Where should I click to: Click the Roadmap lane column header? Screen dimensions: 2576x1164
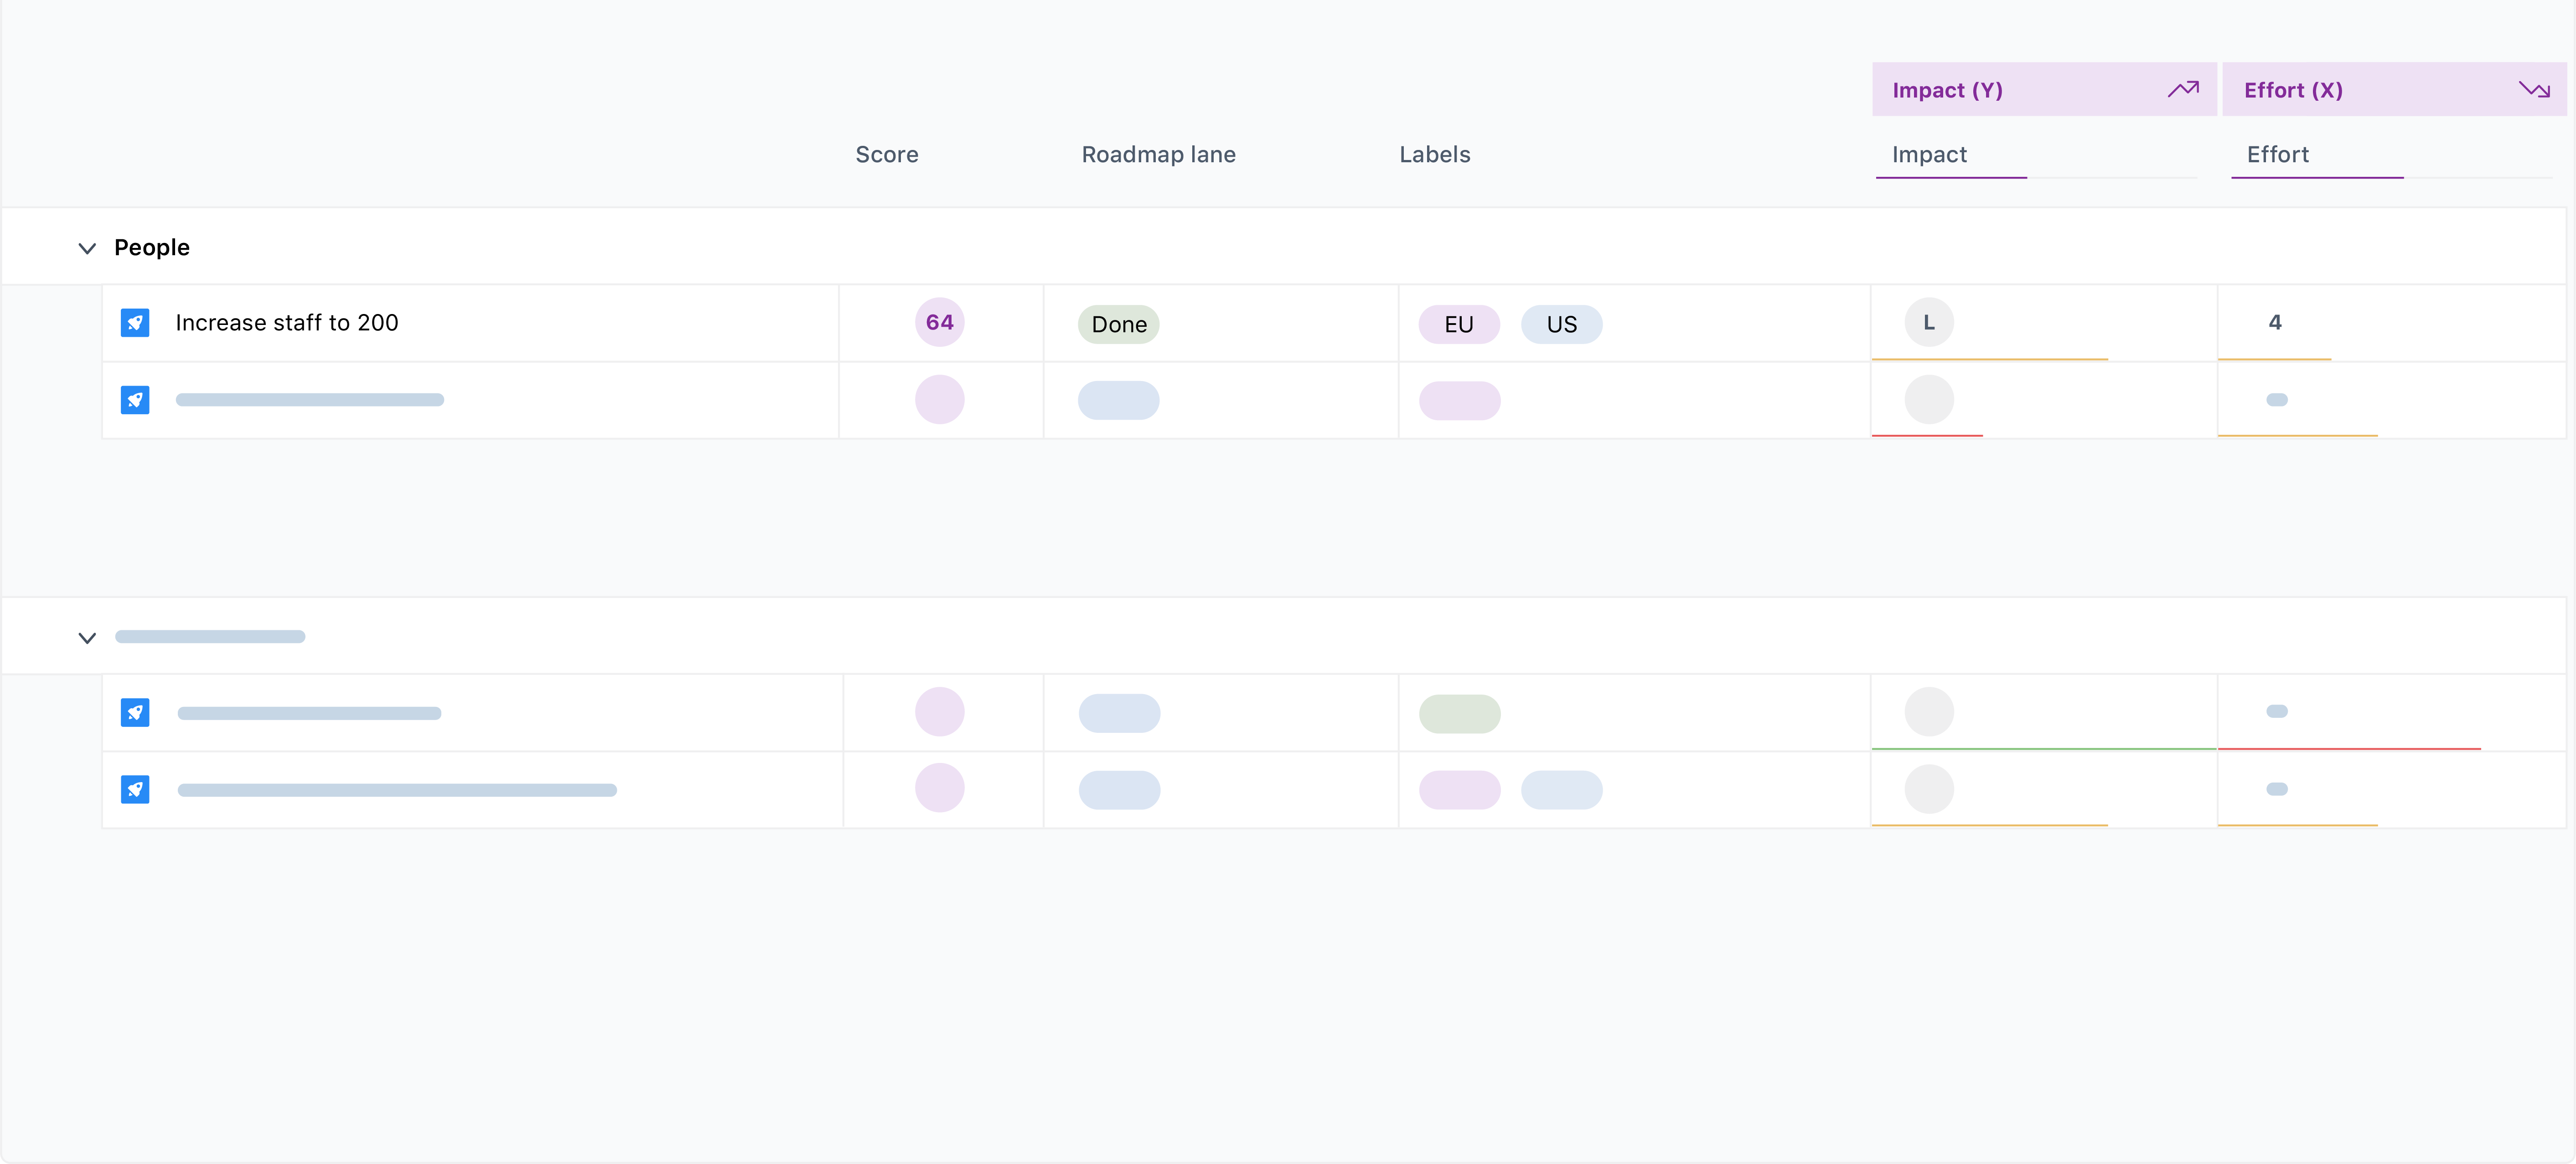click(x=1158, y=154)
